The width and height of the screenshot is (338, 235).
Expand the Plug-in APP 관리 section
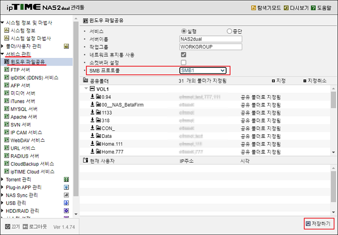[2, 187]
